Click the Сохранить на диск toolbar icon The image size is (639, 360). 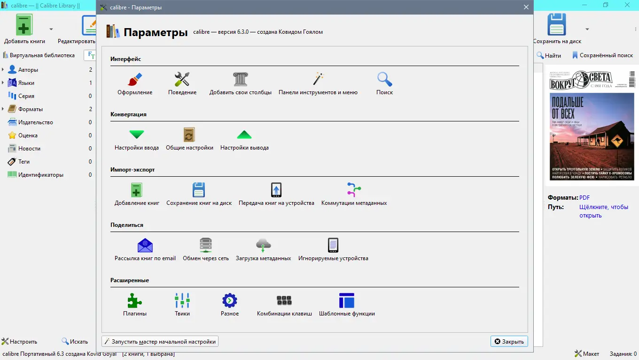[x=557, y=29]
